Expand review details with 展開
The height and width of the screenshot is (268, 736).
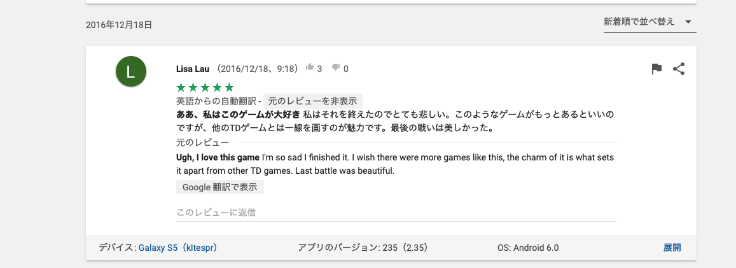pos(672,248)
